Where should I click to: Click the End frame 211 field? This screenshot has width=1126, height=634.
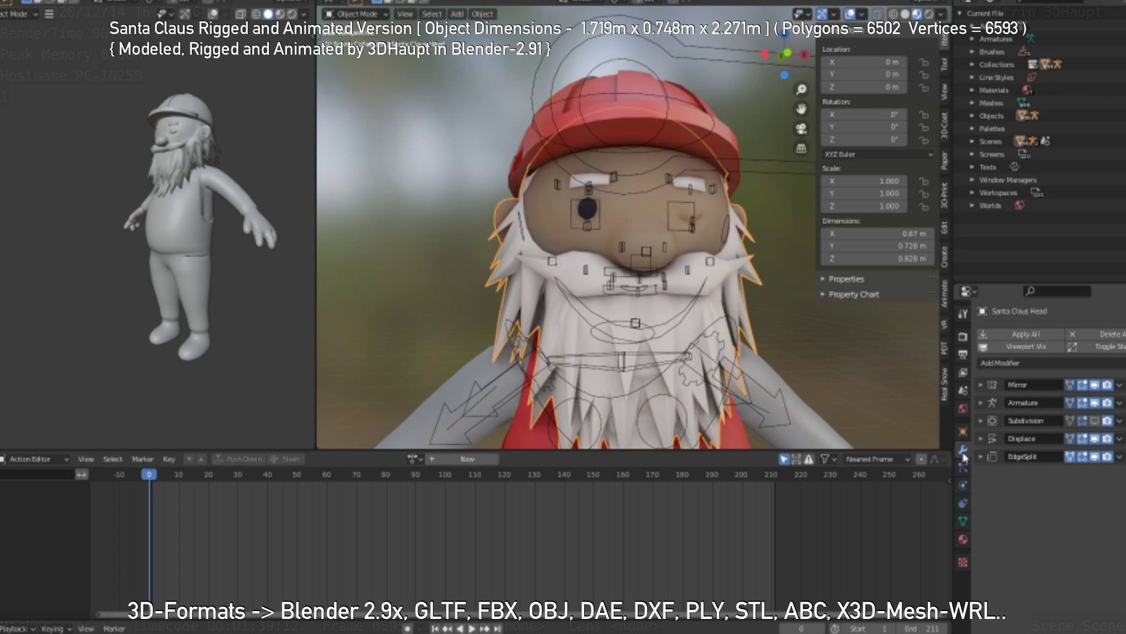pyautogui.click(x=921, y=628)
